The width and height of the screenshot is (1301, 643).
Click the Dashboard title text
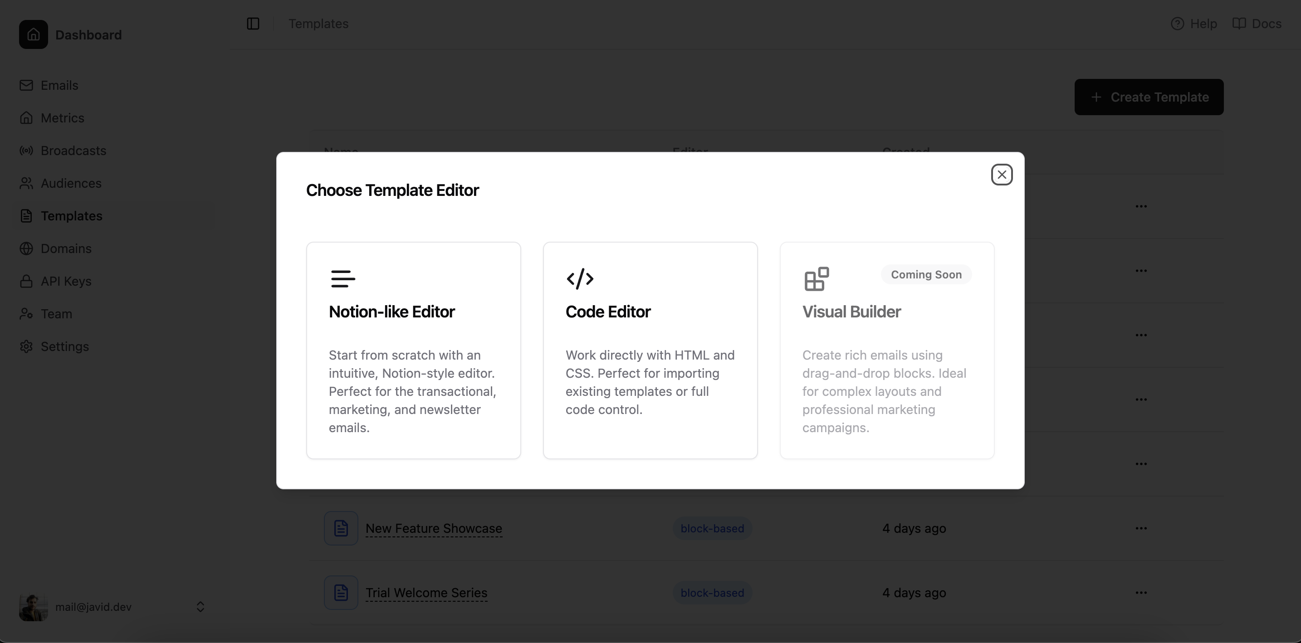click(88, 35)
